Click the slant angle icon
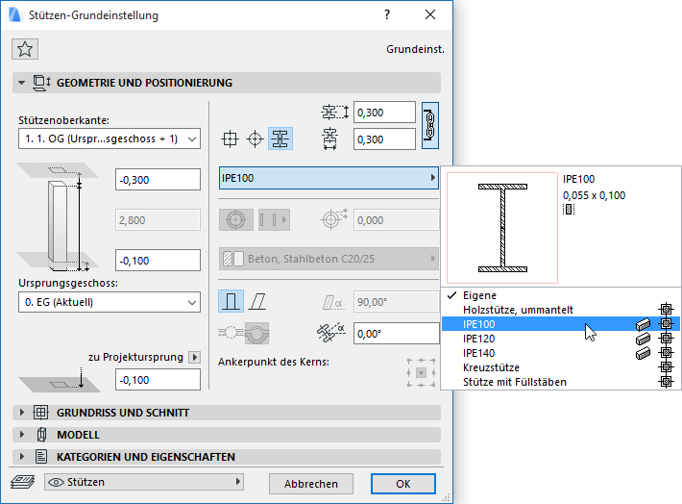This screenshot has height=504, width=682. pyautogui.click(x=333, y=302)
